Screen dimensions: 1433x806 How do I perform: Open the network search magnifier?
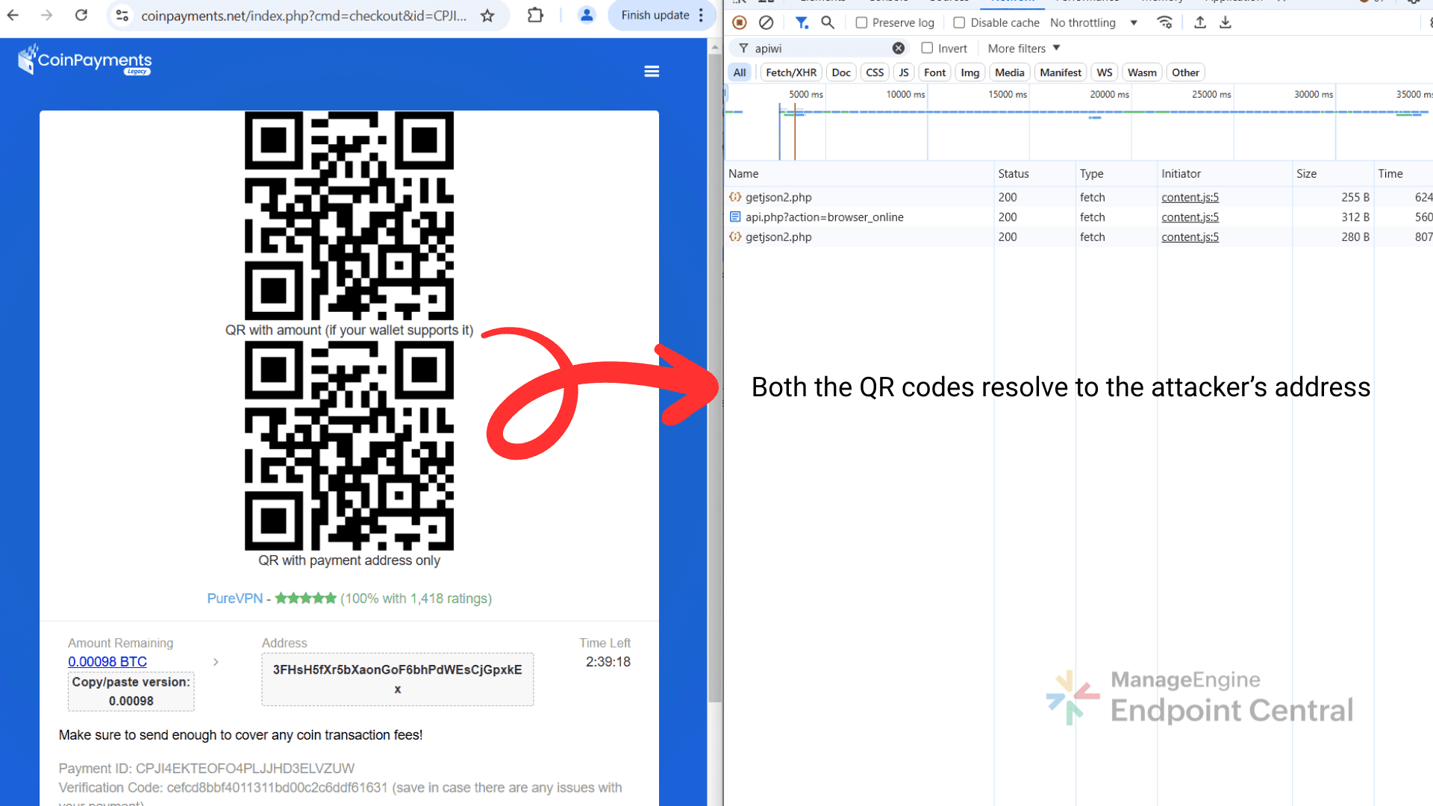[828, 22]
